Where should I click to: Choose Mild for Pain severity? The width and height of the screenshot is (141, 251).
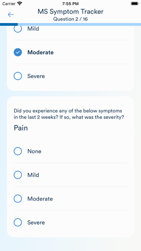click(70, 175)
